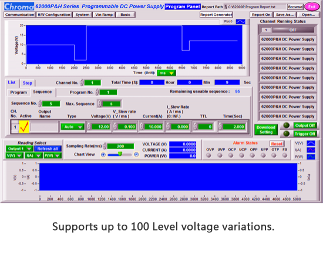Open the Communication menu
The height and width of the screenshot is (264, 323).
(x=20, y=15)
